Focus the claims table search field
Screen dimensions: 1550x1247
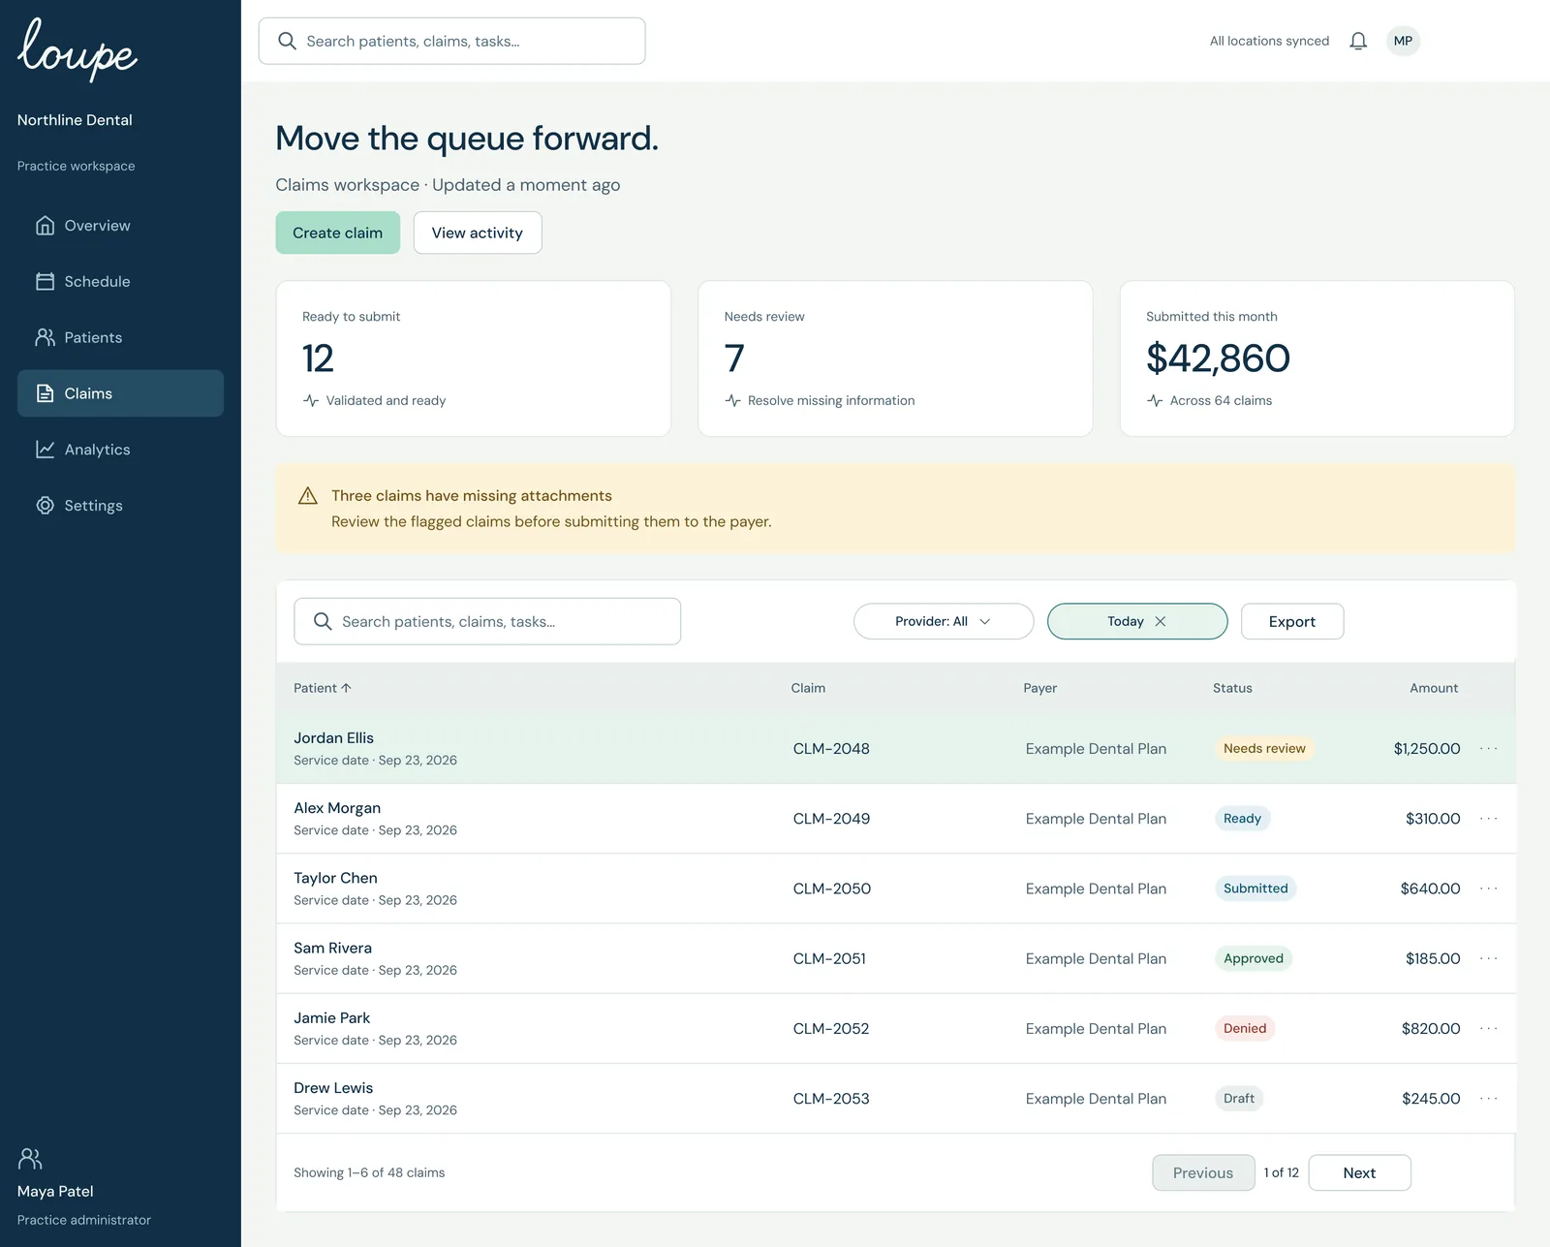click(487, 622)
